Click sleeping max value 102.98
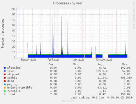The image size is (136, 104). coord(125,68)
